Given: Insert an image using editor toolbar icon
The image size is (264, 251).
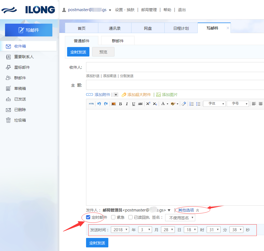Looking at the screenshot, I should [114, 104].
